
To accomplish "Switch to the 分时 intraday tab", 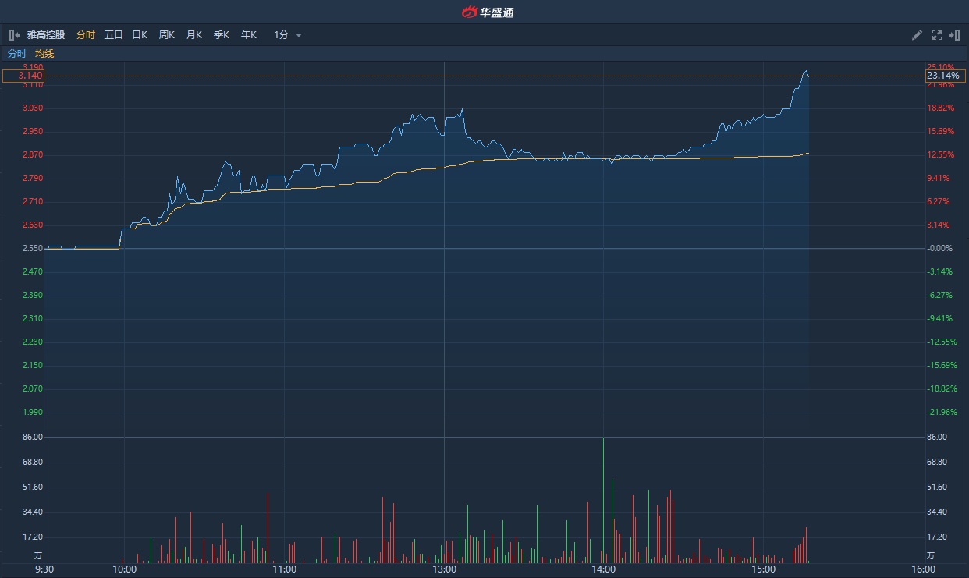I will (x=86, y=35).
